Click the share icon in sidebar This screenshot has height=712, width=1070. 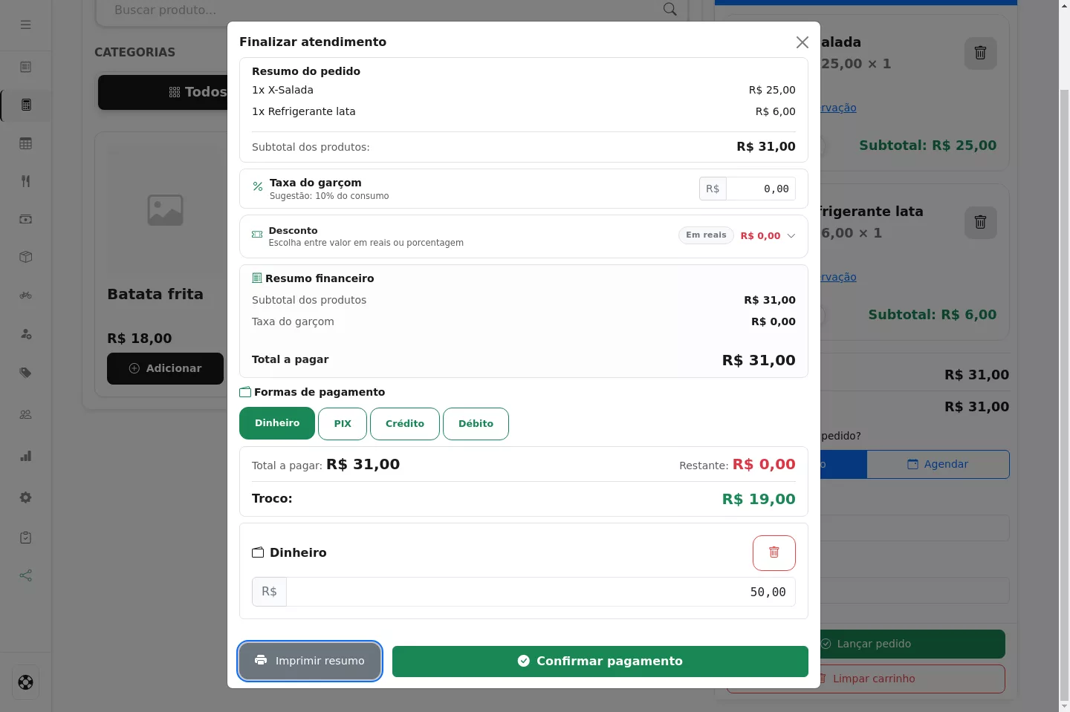coord(26,575)
